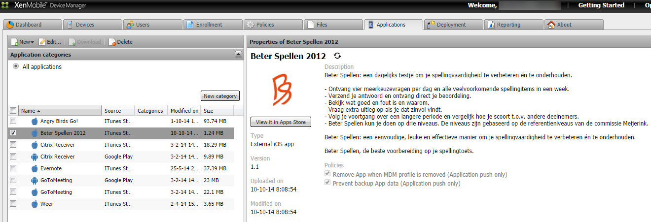Toggle Prevent backup App data checkbox
This screenshot has width=651, height=222.
[x=327, y=183]
